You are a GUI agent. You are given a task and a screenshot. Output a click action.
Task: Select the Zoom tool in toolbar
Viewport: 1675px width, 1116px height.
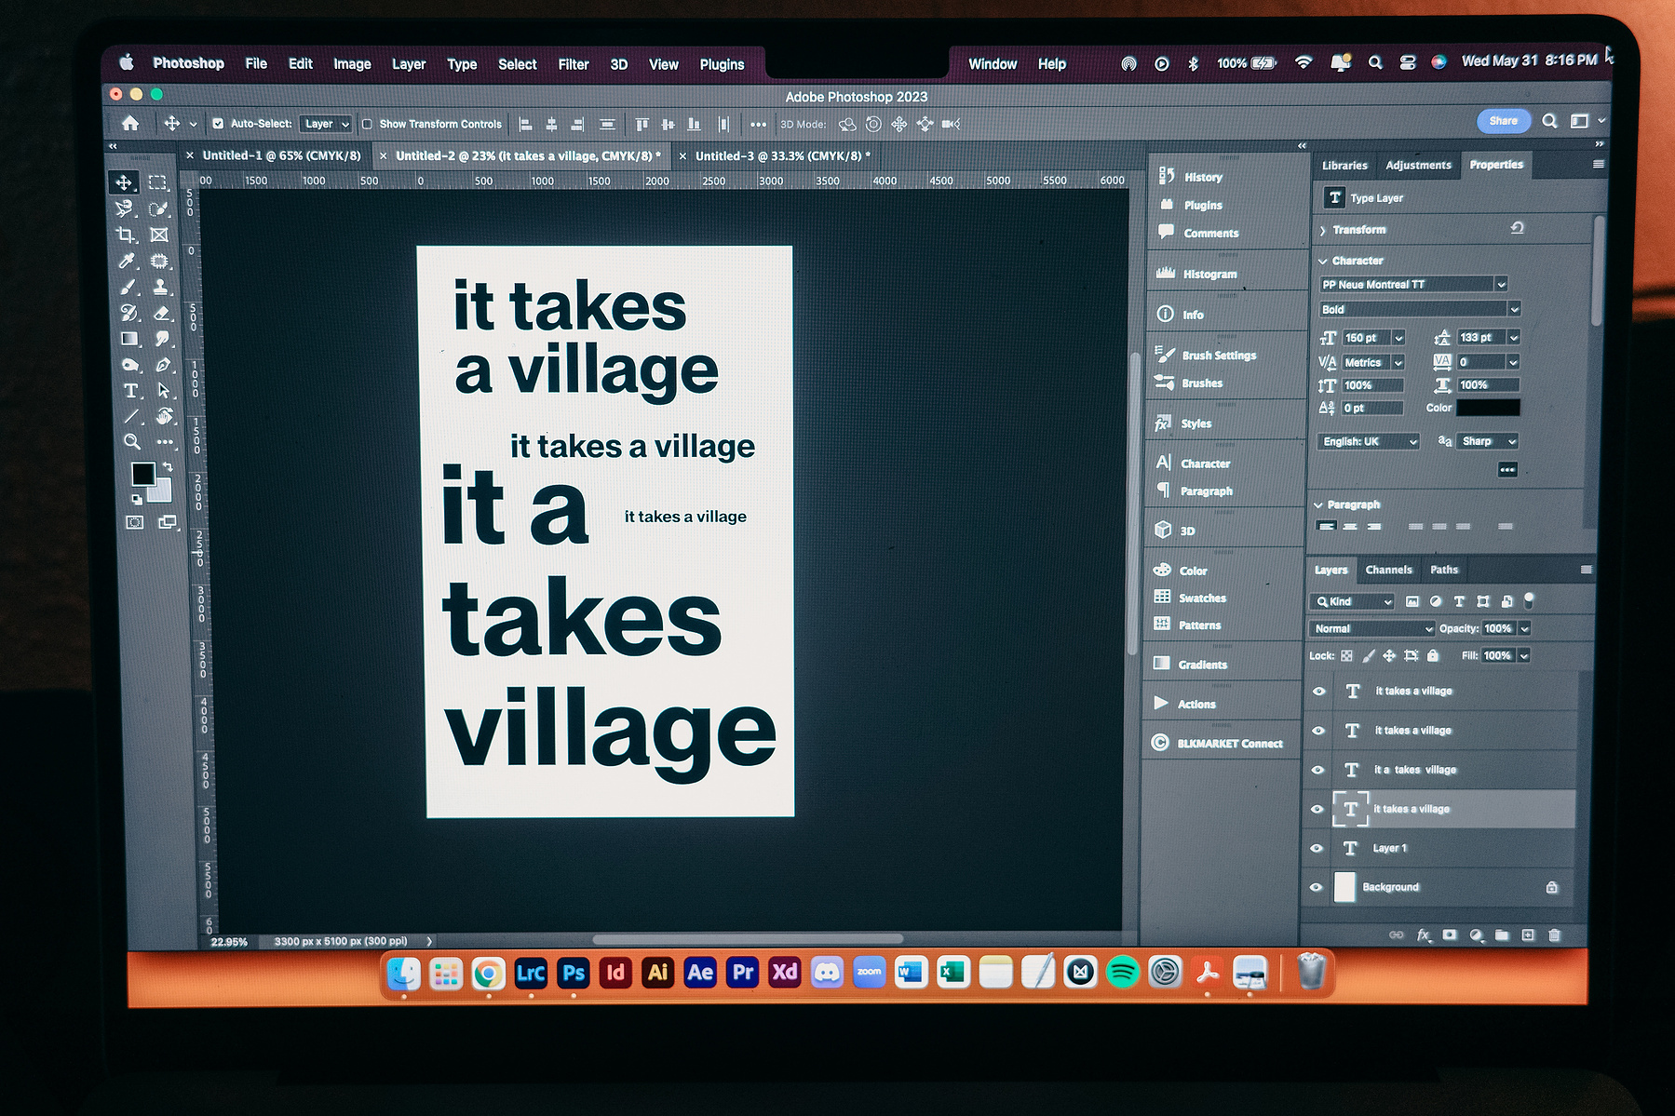coord(132,442)
